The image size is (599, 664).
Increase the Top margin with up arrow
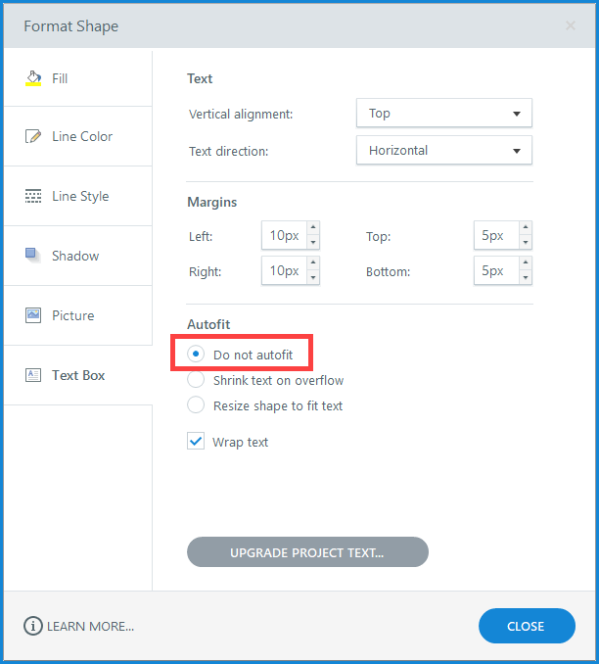point(526,227)
